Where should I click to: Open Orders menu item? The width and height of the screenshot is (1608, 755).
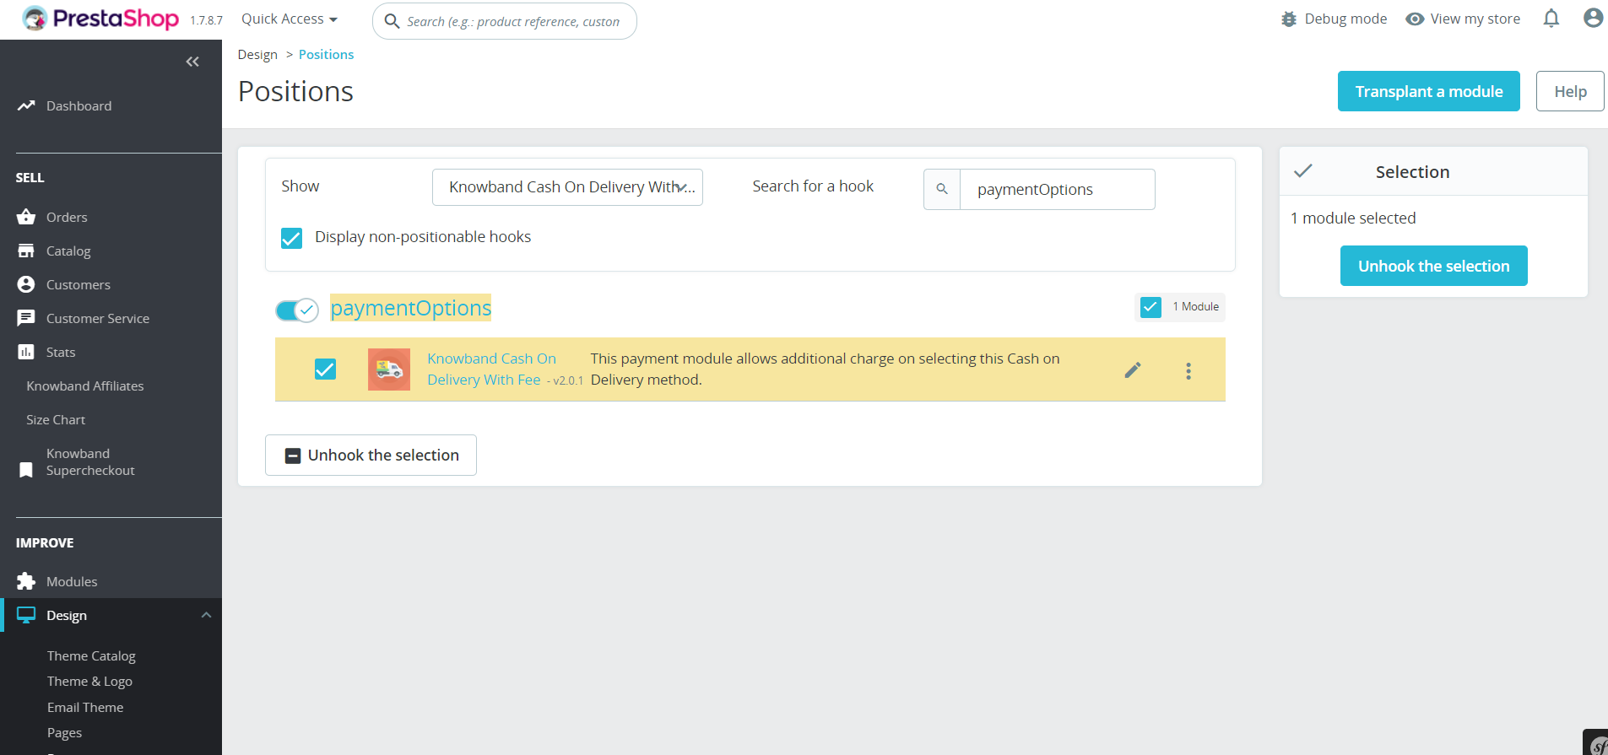pos(67,217)
